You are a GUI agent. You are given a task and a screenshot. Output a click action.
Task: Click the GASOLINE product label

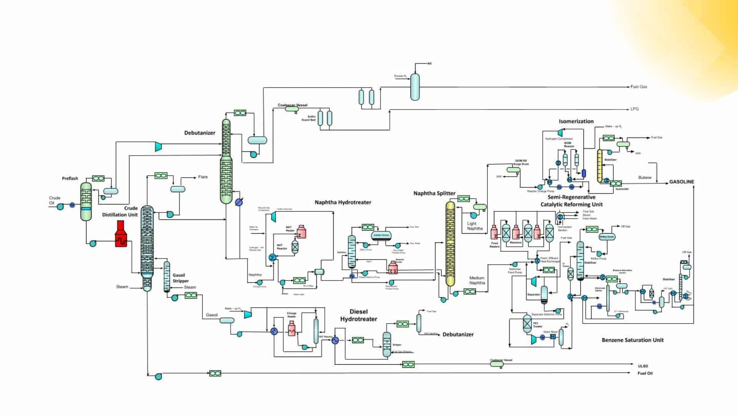click(681, 182)
